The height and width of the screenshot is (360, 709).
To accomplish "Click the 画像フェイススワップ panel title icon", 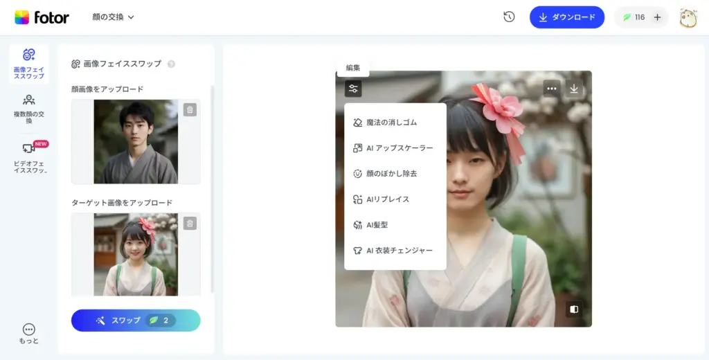I will (x=75, y=64).
